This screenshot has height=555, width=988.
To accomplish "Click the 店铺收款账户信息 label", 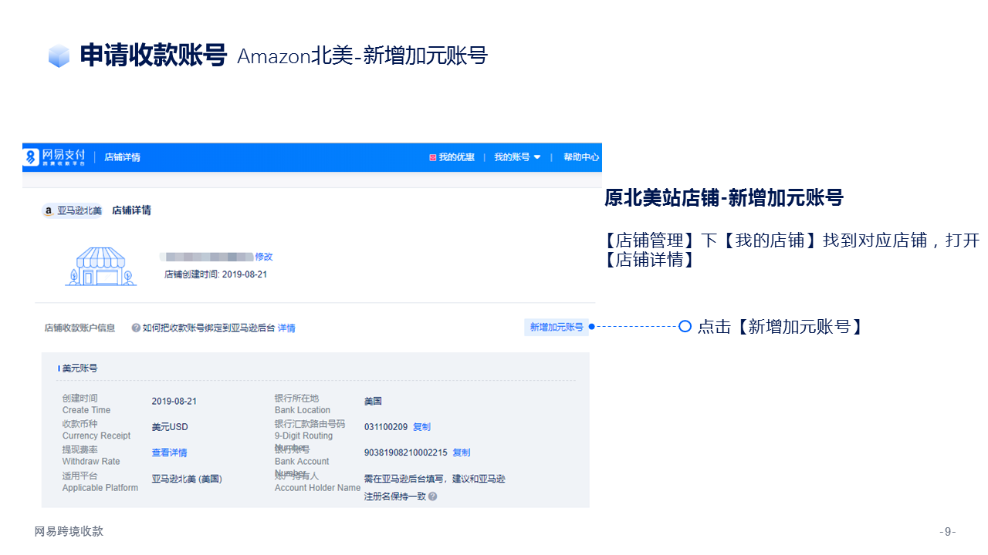I will click(x=80, y=328).
